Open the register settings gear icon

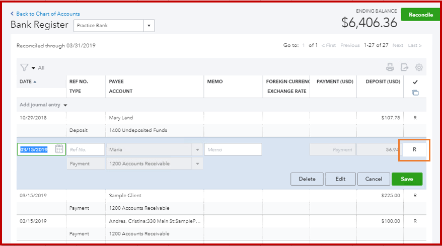419,67
